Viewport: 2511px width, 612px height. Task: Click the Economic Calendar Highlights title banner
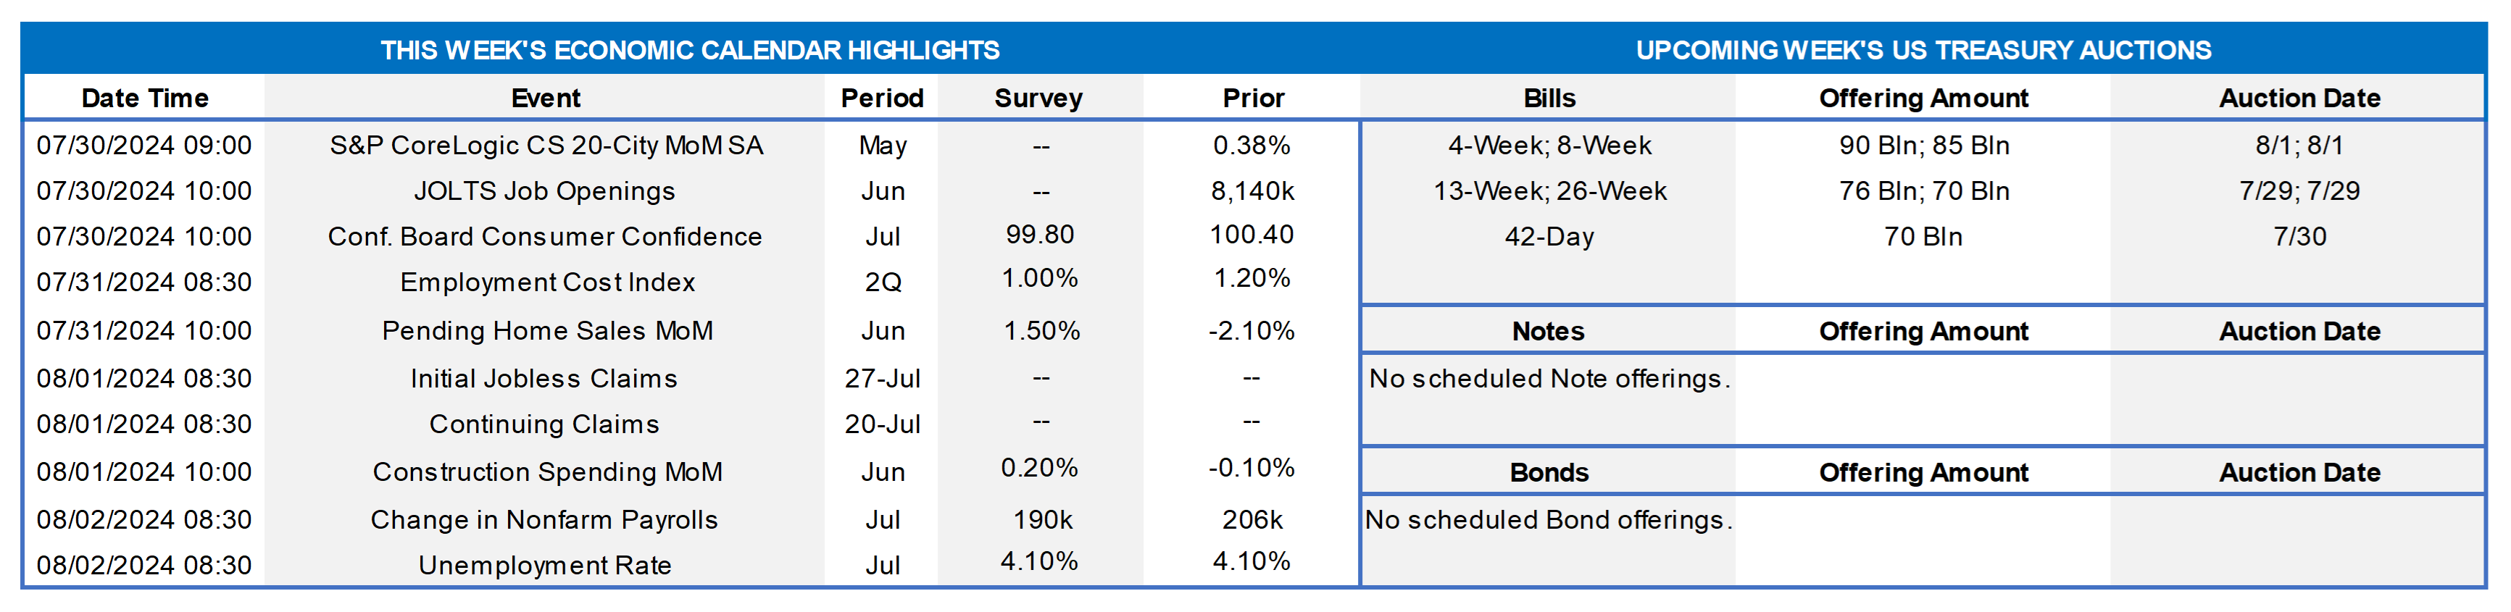pyautogui.click(x=689, y=50)
